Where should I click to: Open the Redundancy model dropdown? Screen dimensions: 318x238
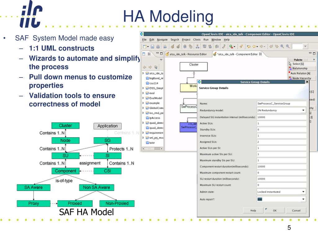(x=303, y=110)
